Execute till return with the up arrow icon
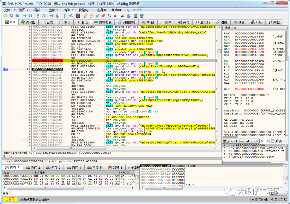 [x=64, y=16]
